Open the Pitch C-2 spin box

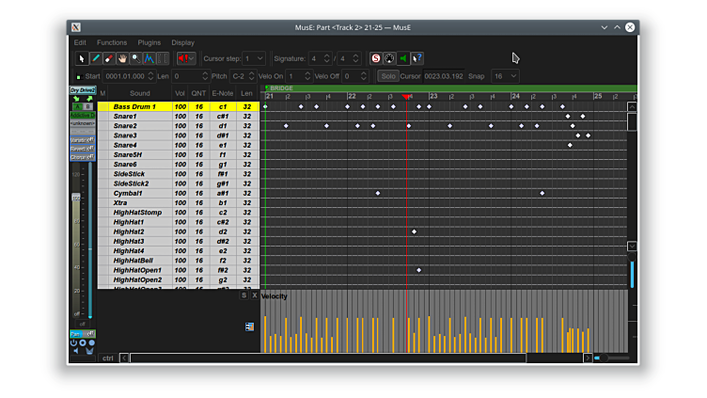pos(244,76)
